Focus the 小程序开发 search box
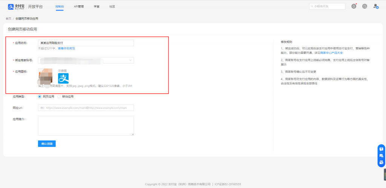The width and height of the screenshot is (386, 188). pos(327,6)
